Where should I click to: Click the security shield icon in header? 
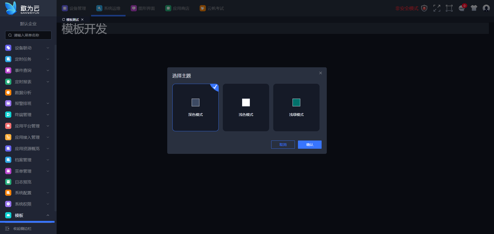[424, 8]
